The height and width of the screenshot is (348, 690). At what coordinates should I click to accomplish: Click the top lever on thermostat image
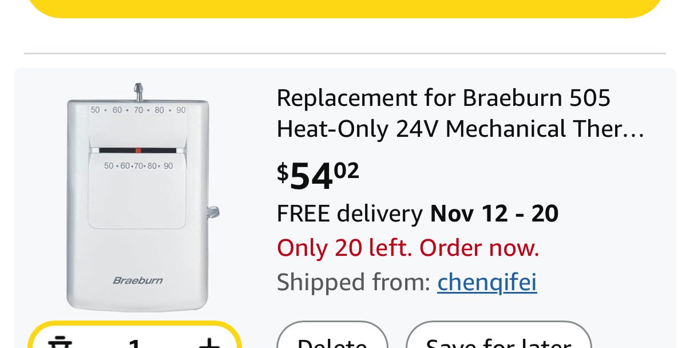[138, 91]
